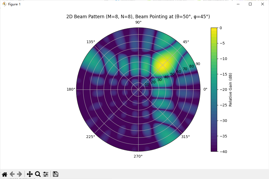Click the radial tick label 60
Viewport: 269px width, 179px height.
pyautogui.click(x=179, y=72)
